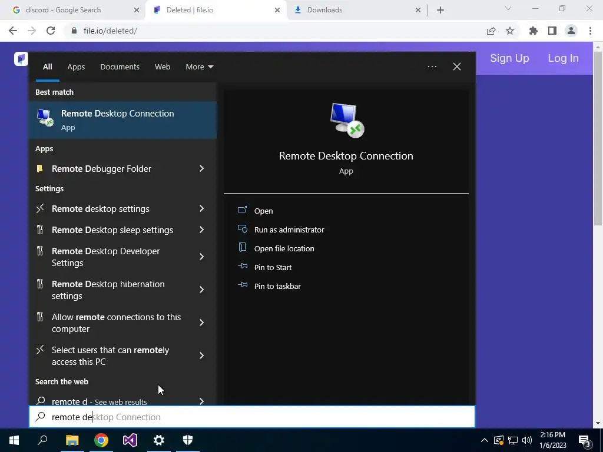Open a new Chrome tab
603x452 pixels.
click(440, 10)
